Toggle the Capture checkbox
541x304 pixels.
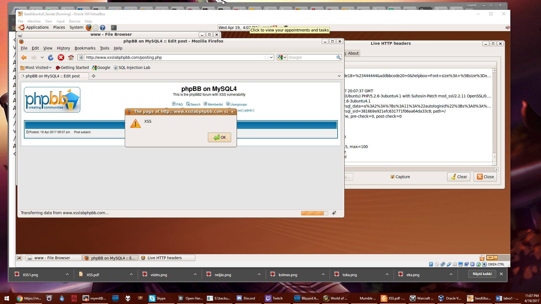tap(393, 177)
